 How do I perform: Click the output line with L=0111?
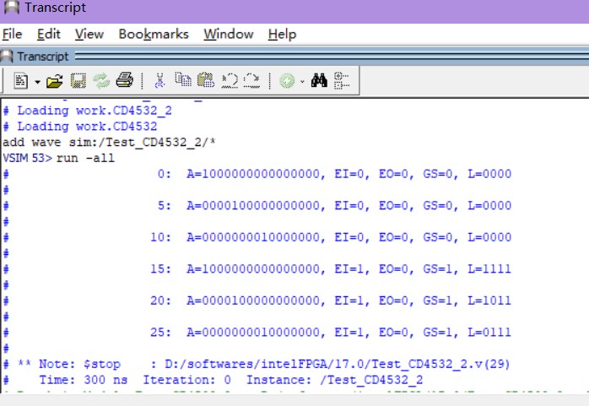tap(257, 332)
